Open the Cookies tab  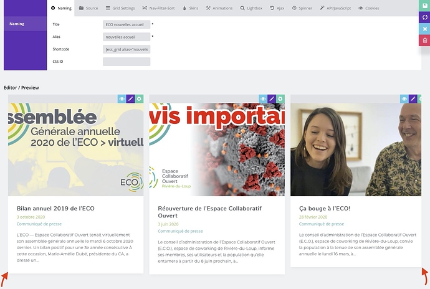[x=368, y=8]
